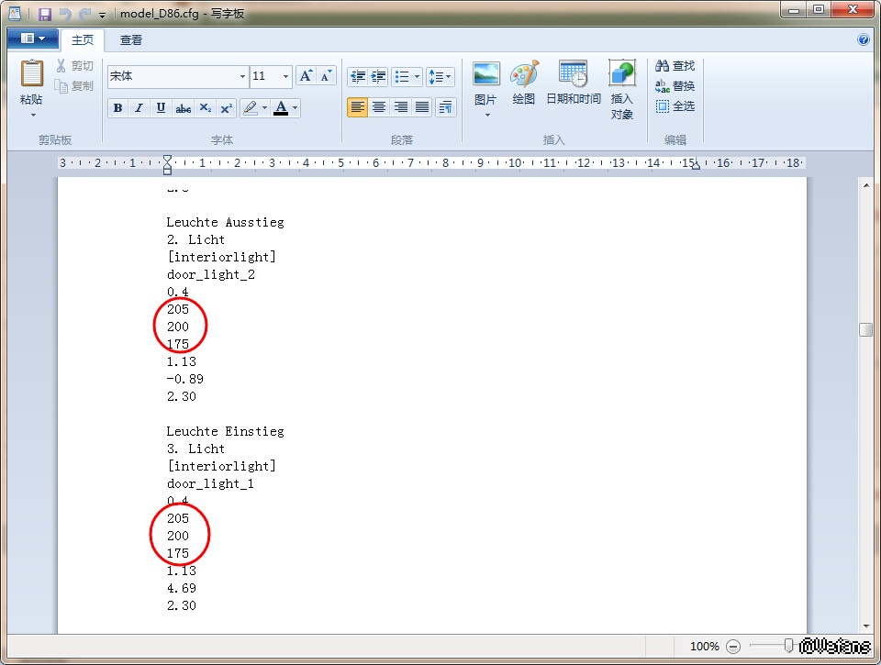Click the text line Leuchte Einstieg
The image size is (881, 665).
[226, 431]
